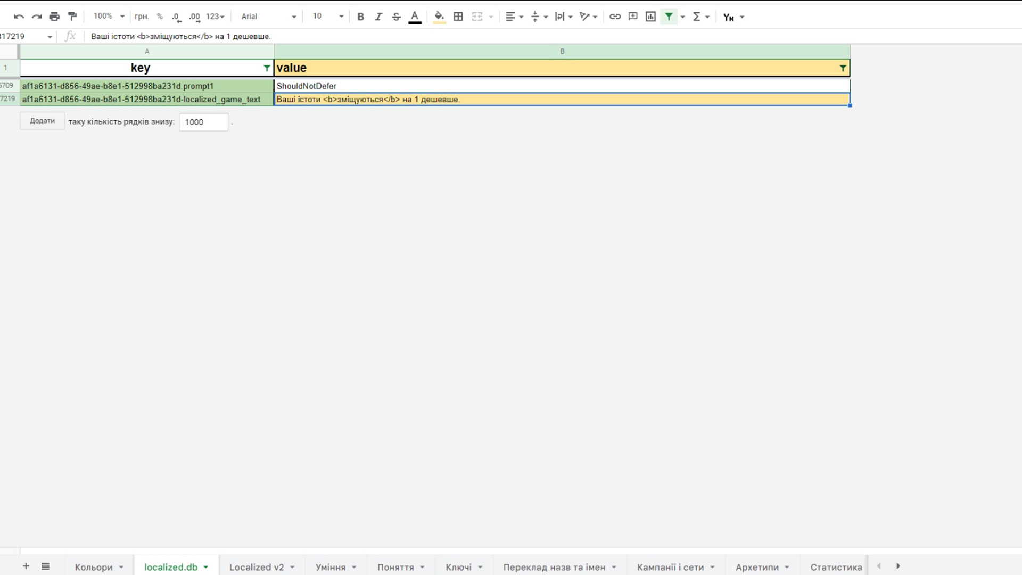Switch to the Кольори sheet tab
1022x575 pixels.
coord(94,567)
